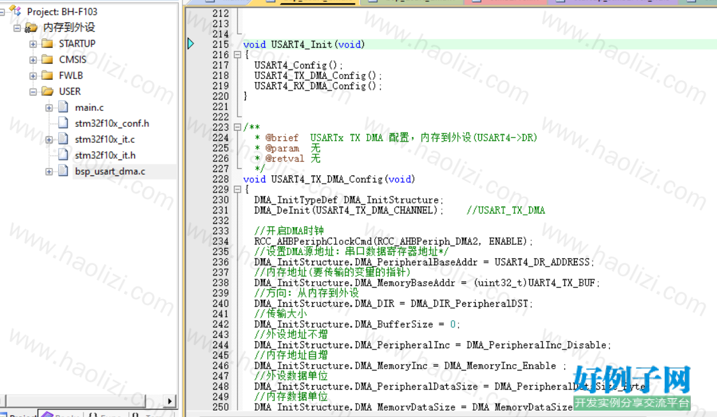Screen dimensions: 717x417
Task: Click the Project BH-F103 root icon
Action: pos(15,11)
